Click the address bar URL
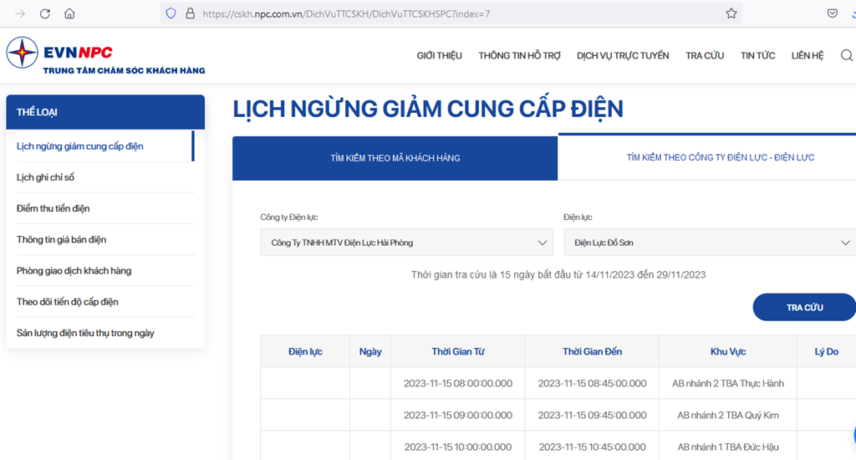The width and height of the screenshot is (856, 460). point(346,13)
